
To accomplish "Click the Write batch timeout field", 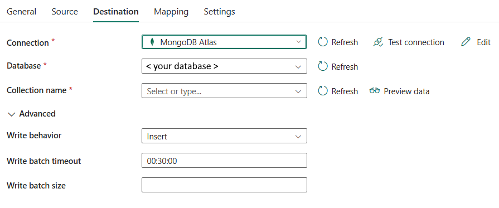I will 224,161.
